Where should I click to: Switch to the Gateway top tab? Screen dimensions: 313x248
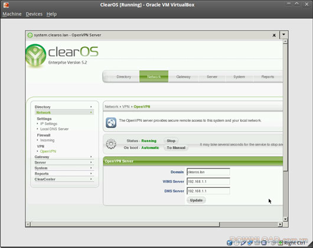183,77
